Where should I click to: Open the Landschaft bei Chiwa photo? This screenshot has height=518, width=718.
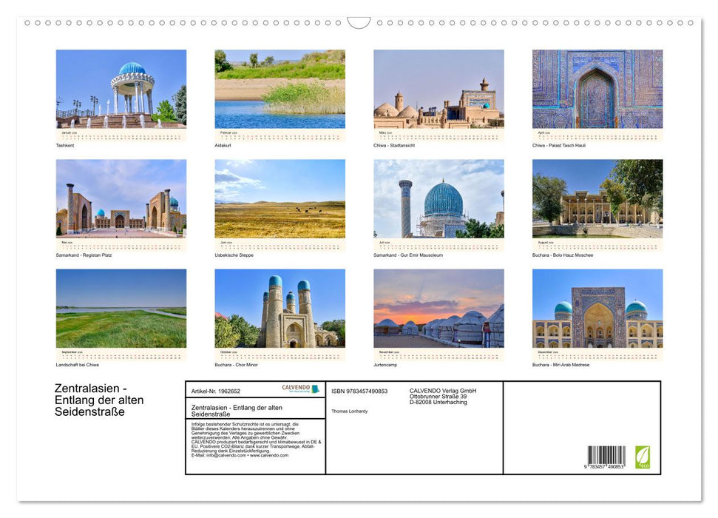click(x=121, y=308)
